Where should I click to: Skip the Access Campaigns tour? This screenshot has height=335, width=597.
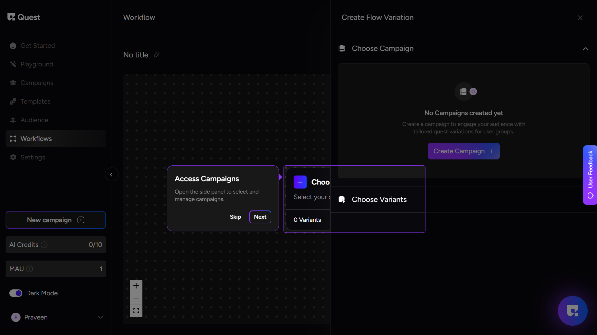(x=235, y=217)
